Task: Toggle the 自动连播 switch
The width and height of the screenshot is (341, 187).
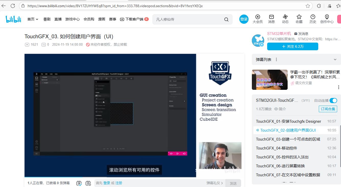Action: pos(333,101)
